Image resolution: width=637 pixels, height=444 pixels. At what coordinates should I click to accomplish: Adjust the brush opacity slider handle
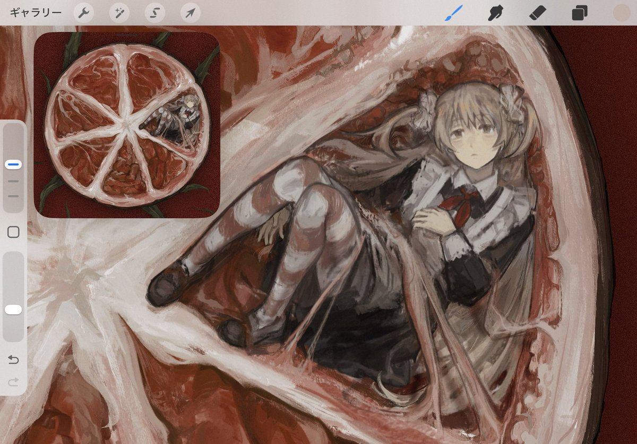click(13, 309)
